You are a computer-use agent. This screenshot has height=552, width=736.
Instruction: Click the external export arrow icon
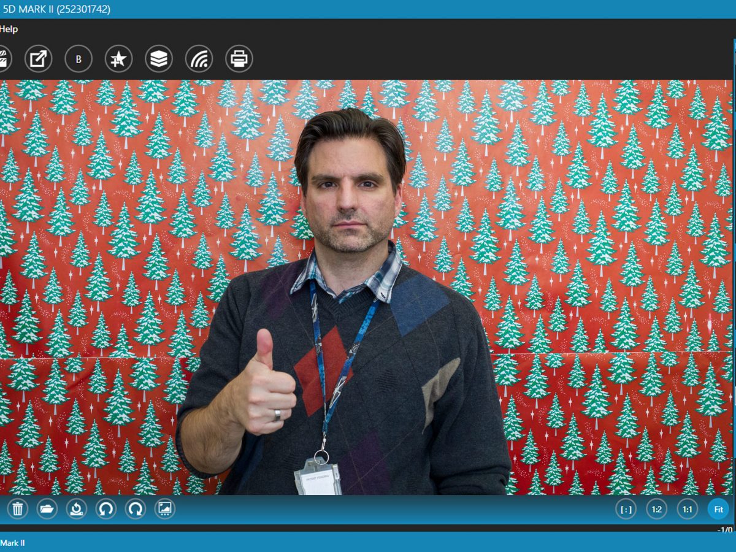coord(38,59)
